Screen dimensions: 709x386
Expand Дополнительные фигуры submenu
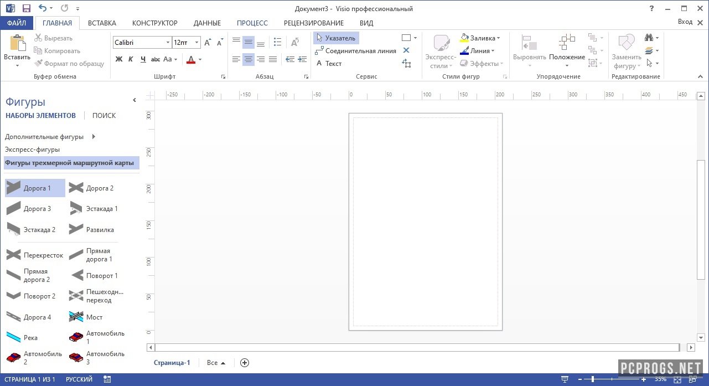point(94,137)
